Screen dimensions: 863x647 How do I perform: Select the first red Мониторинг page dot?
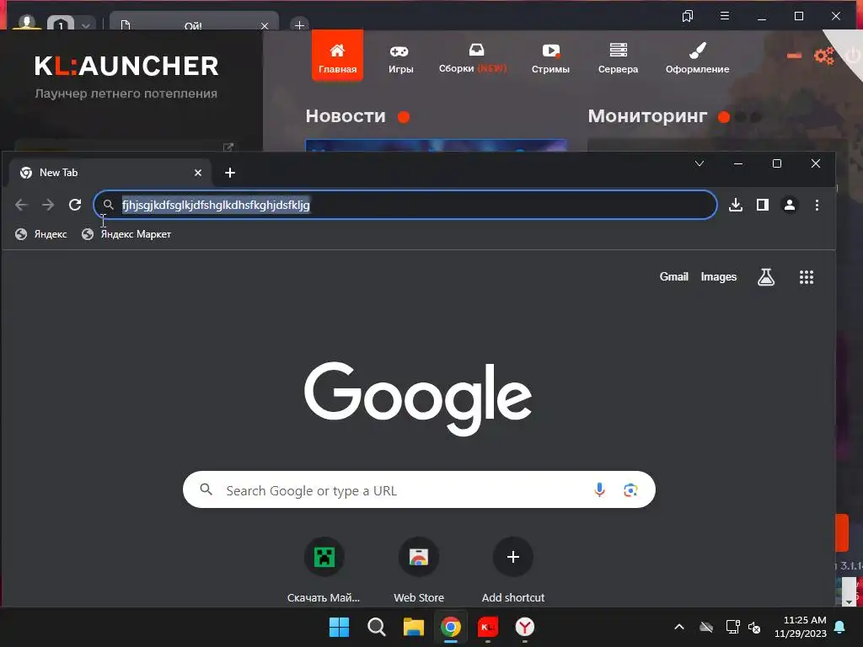pos(724,116)
